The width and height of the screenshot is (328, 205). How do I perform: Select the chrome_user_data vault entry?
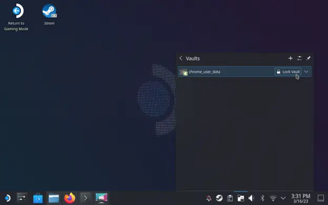(x=244, y=72)
